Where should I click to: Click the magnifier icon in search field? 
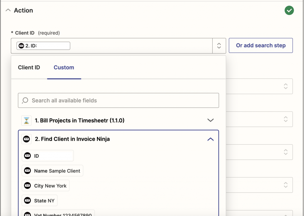pos(25,101)
